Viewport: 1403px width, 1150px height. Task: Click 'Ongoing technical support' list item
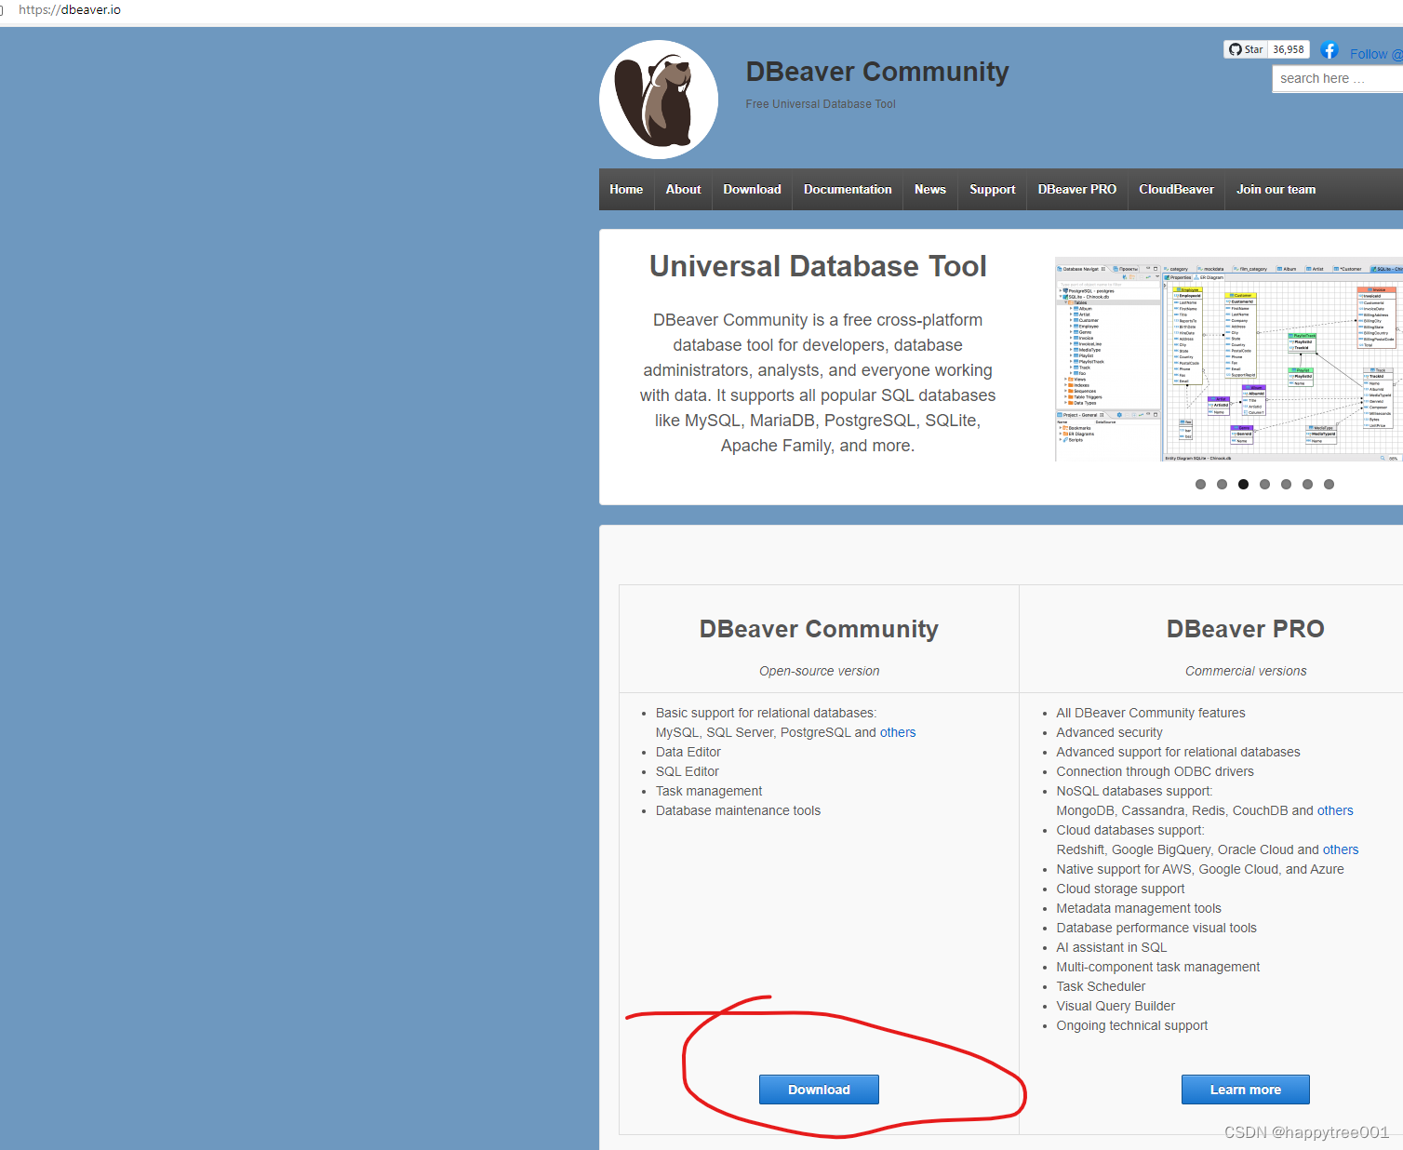(x=1132, y=1025)
